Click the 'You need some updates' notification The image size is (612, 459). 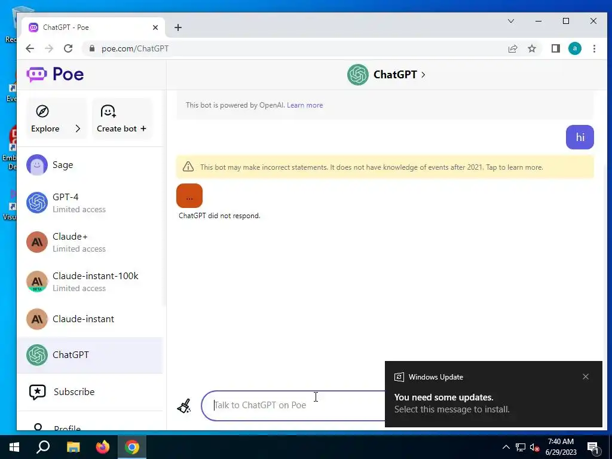click(x=493, y=394)
